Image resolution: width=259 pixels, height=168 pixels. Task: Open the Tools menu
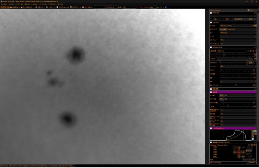[x=34, y=4]
